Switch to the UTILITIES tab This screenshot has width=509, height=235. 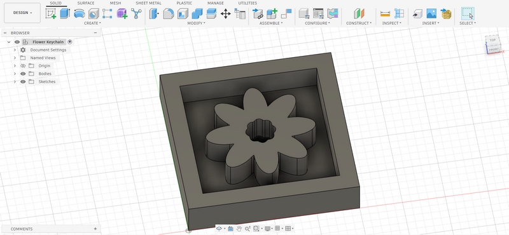(248, 3)
